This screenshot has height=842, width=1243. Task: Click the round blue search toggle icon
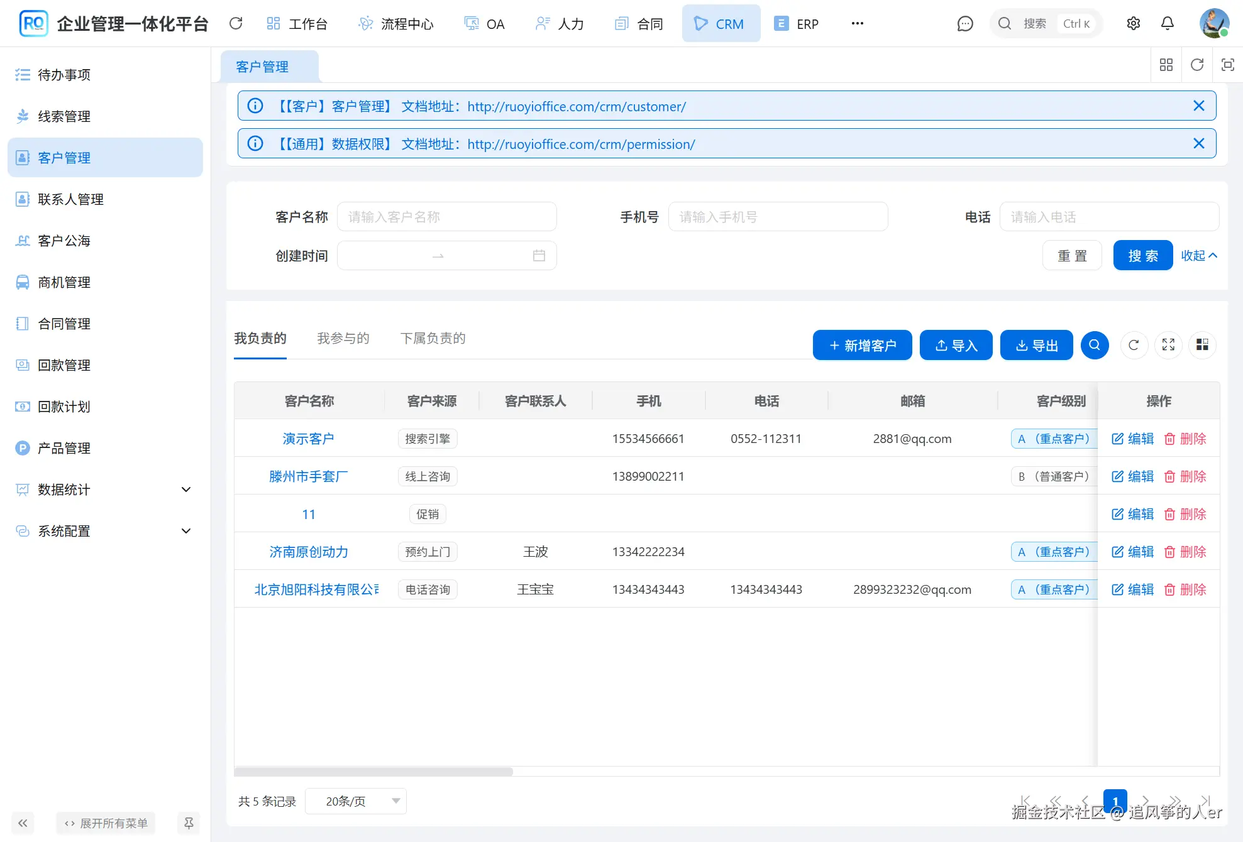[x=1095, y=345]
